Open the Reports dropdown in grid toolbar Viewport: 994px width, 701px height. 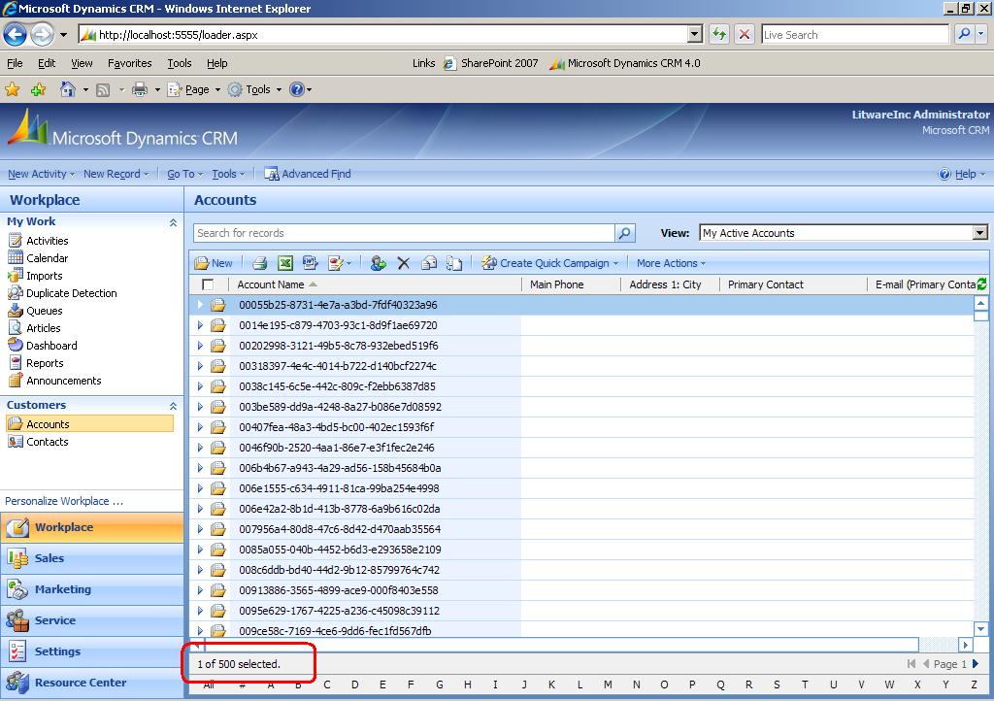point(339,263)
